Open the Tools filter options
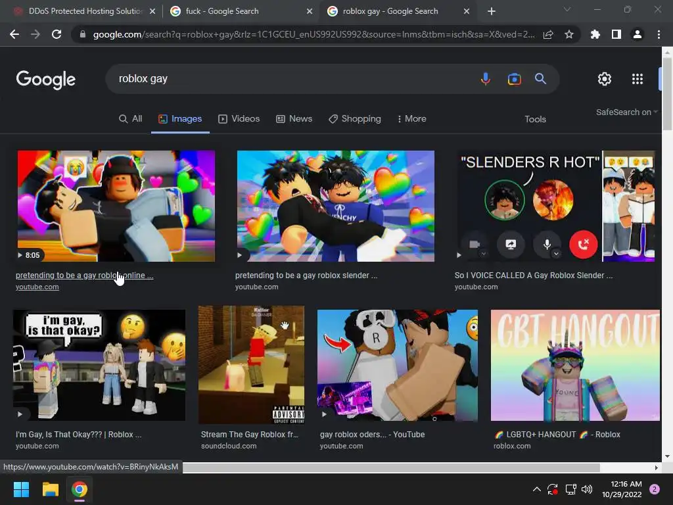Viewport: 673px width, 505px height. (535, 120)
